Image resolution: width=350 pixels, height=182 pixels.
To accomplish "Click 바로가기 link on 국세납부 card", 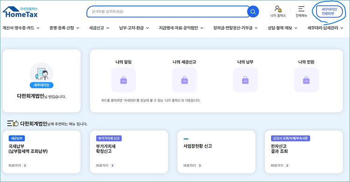I will click(x=15, y=166).
